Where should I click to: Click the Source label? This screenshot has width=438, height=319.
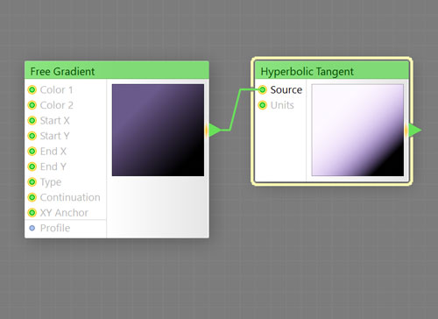tap(286, 89)
